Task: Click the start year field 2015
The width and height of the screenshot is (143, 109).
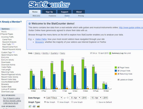Action: (84, 98)
